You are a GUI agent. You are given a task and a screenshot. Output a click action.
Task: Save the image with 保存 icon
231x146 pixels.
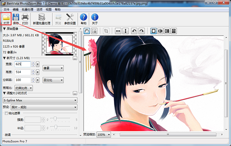pos(16,19)
